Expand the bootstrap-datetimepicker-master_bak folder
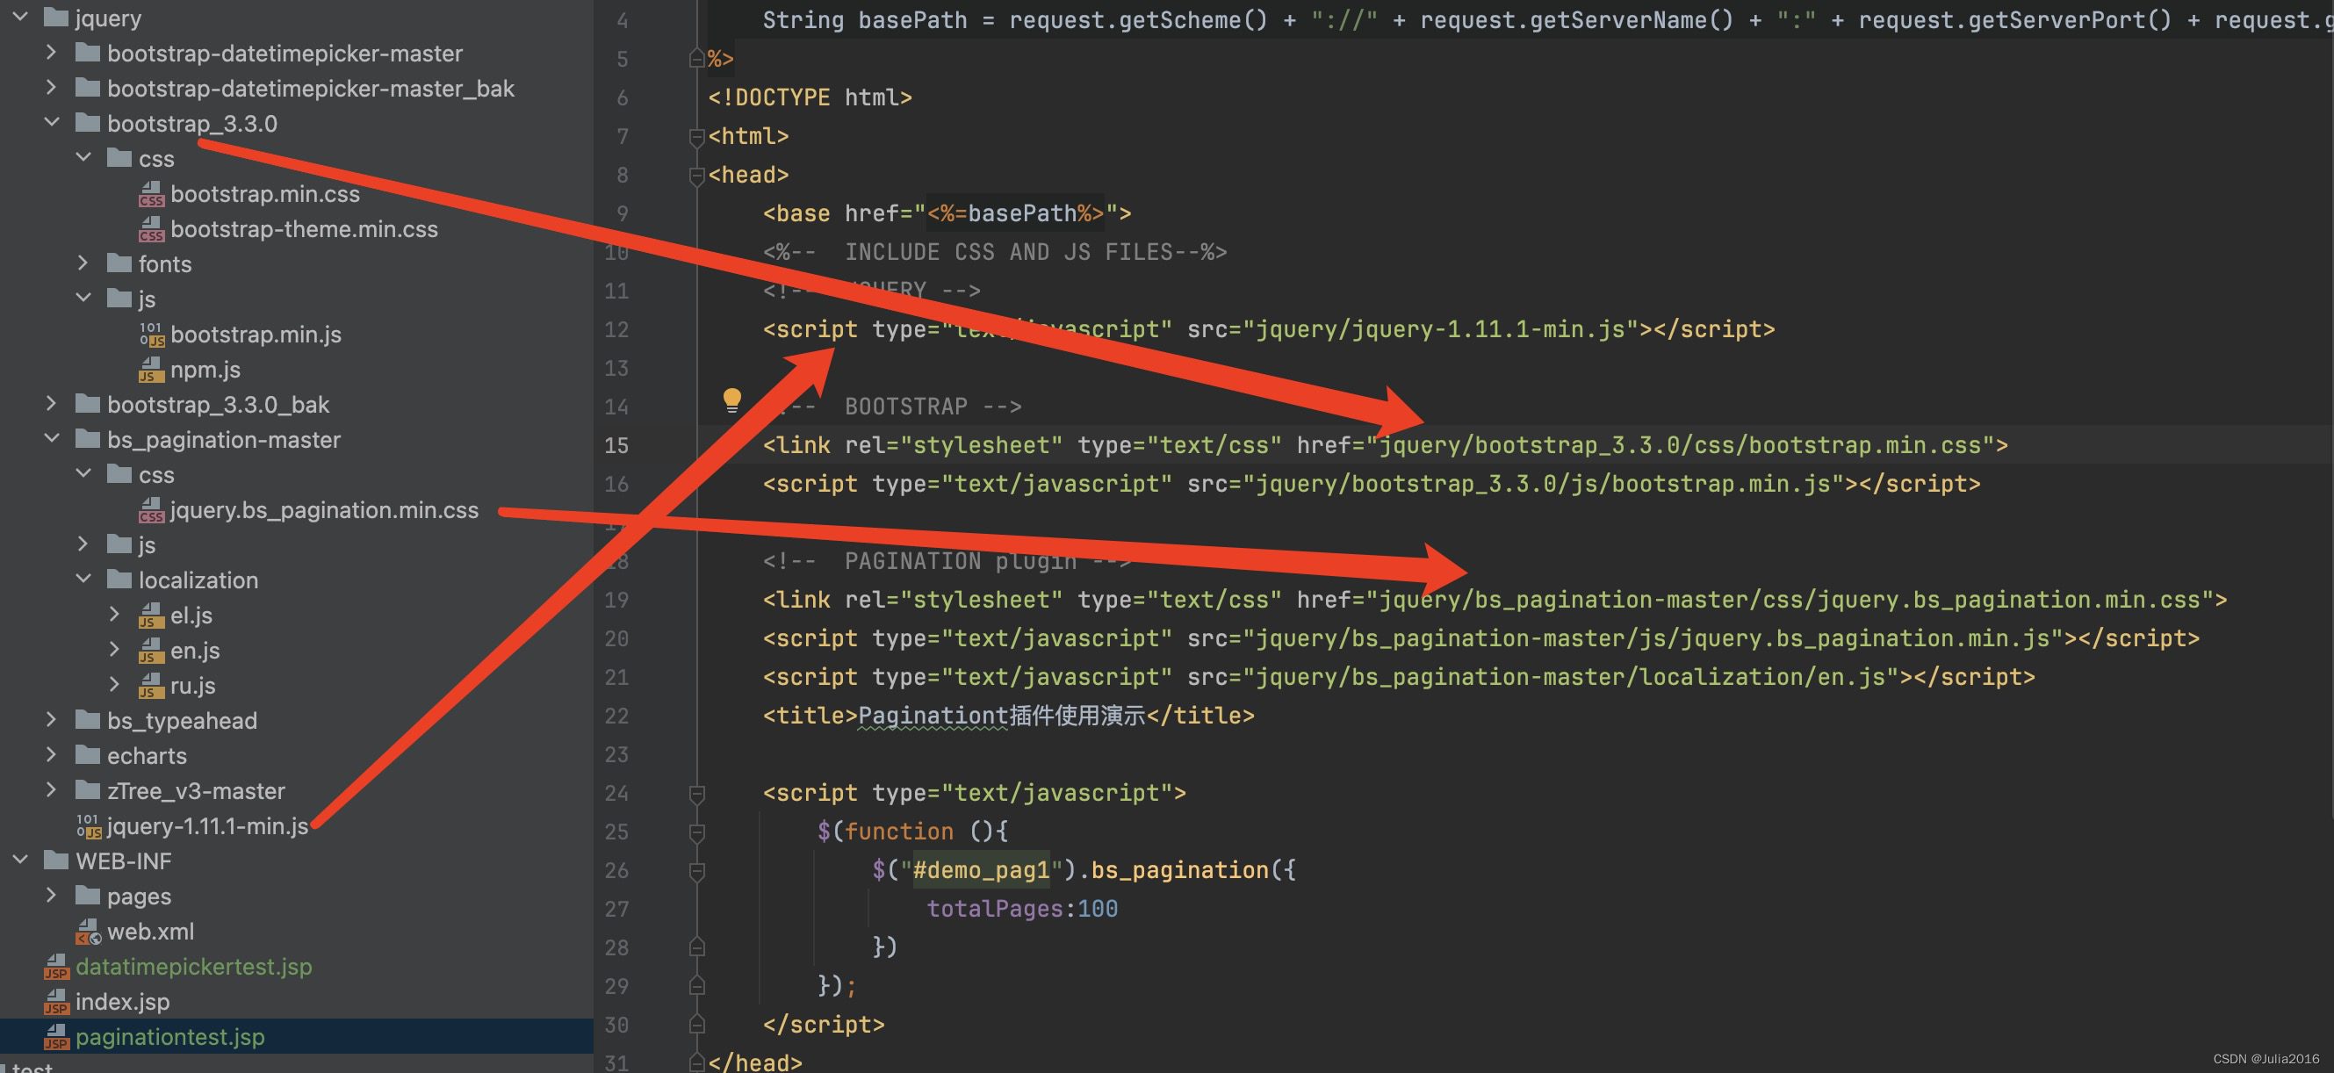The width and height of the screenshot is (2334, 1073). click(x=52, y=87)
